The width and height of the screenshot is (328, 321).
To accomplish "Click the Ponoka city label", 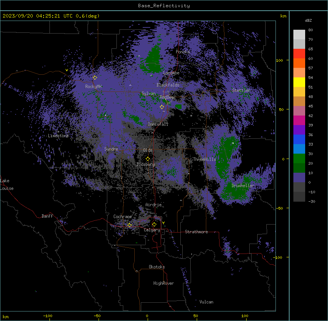I will point(183,52).
